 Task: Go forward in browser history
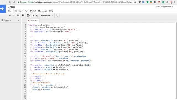click(x=6, y=2)
